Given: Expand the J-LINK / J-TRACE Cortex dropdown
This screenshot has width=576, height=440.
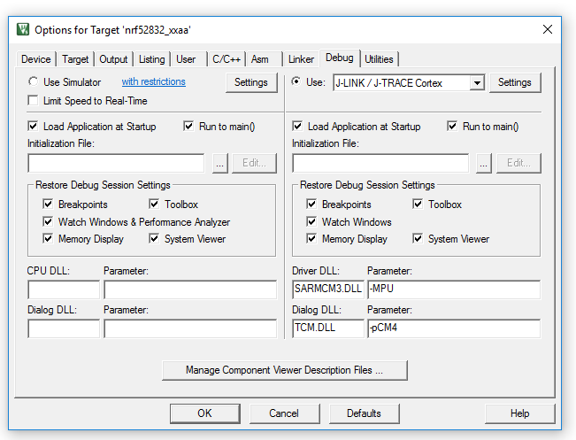Looking at the screenshot, I should click(x=477, y=82).
